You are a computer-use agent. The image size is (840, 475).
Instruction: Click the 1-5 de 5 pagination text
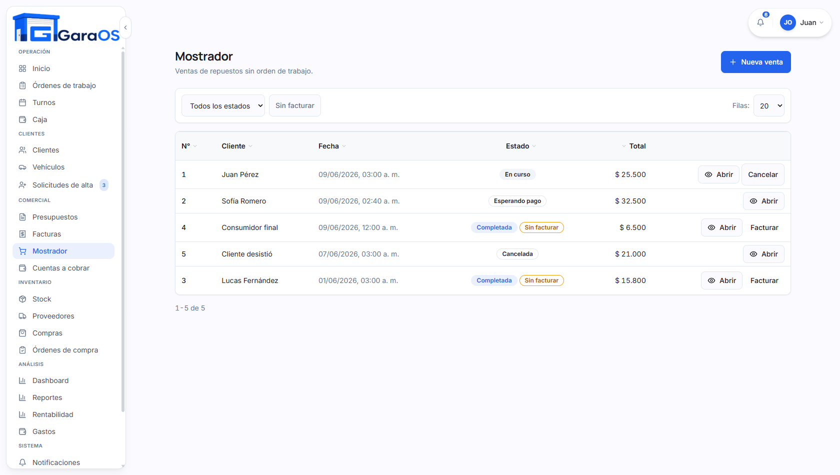point(190,308)
